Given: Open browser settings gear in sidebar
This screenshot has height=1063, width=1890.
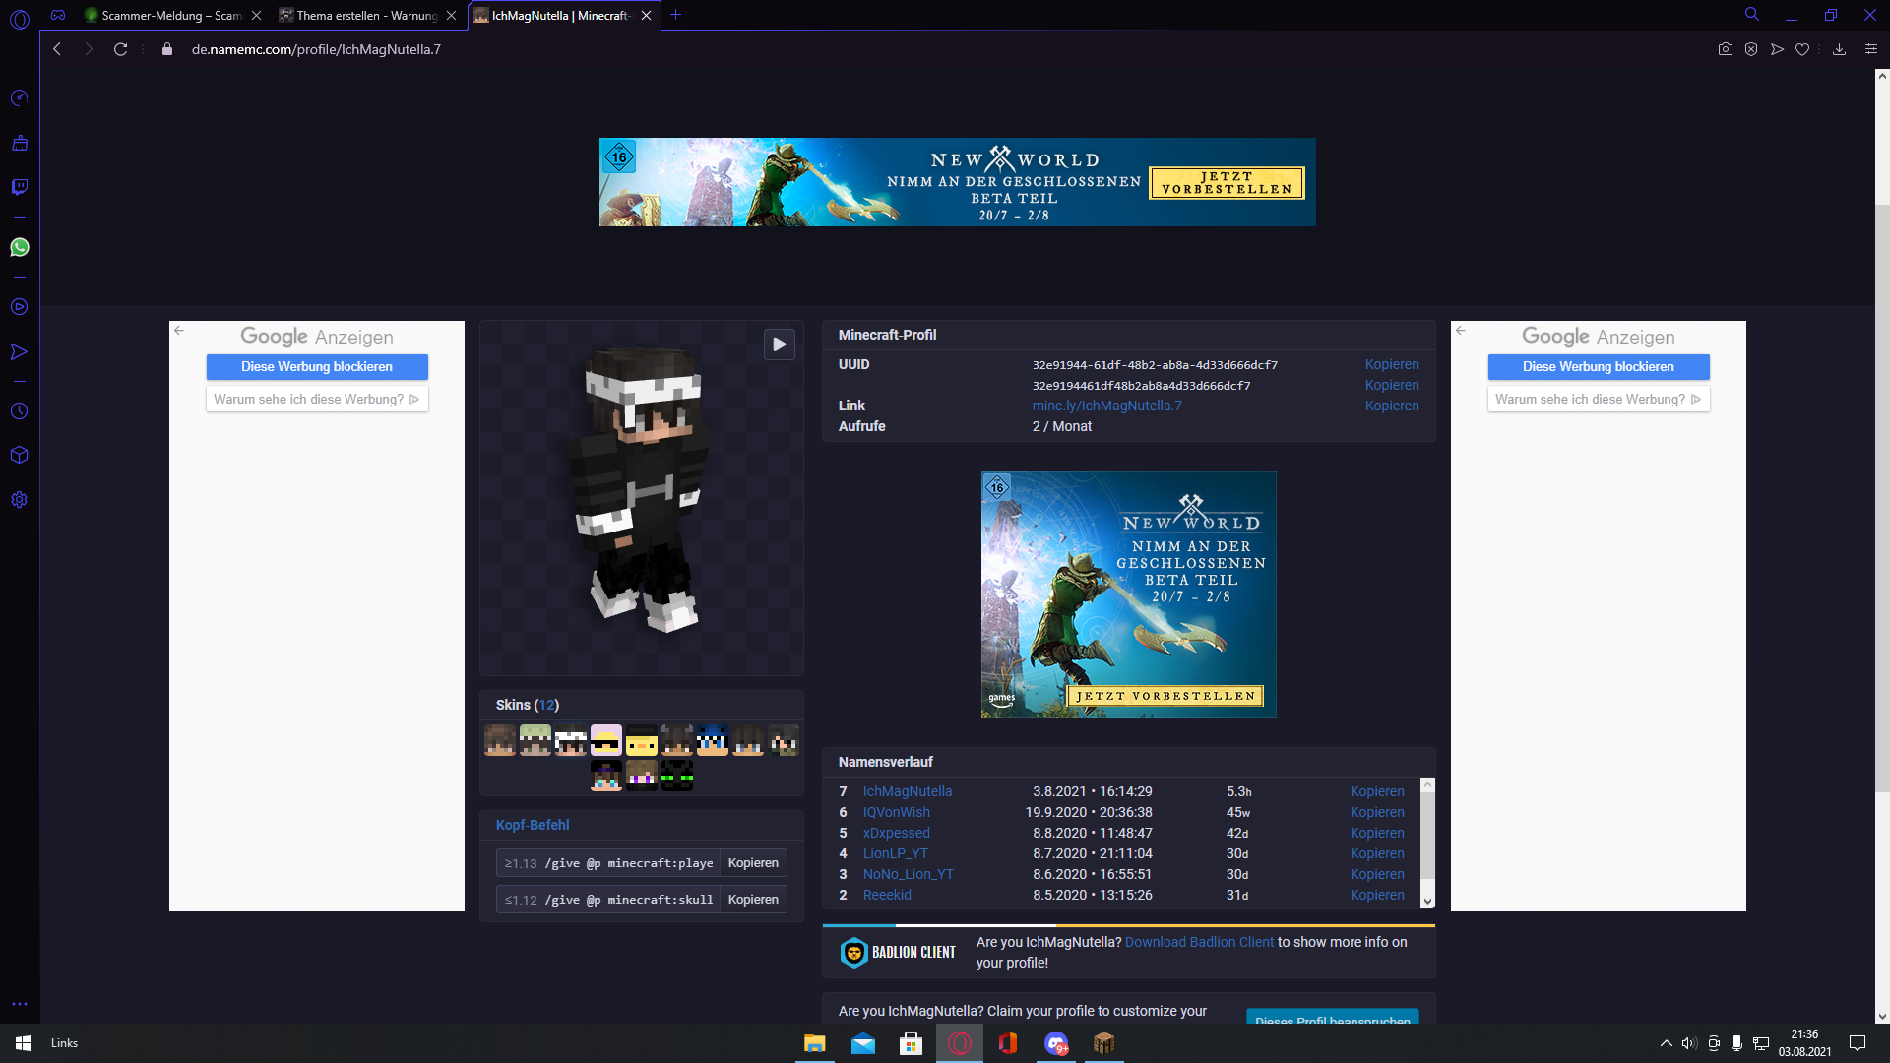Looking at the screenshot, I should 20,500.
